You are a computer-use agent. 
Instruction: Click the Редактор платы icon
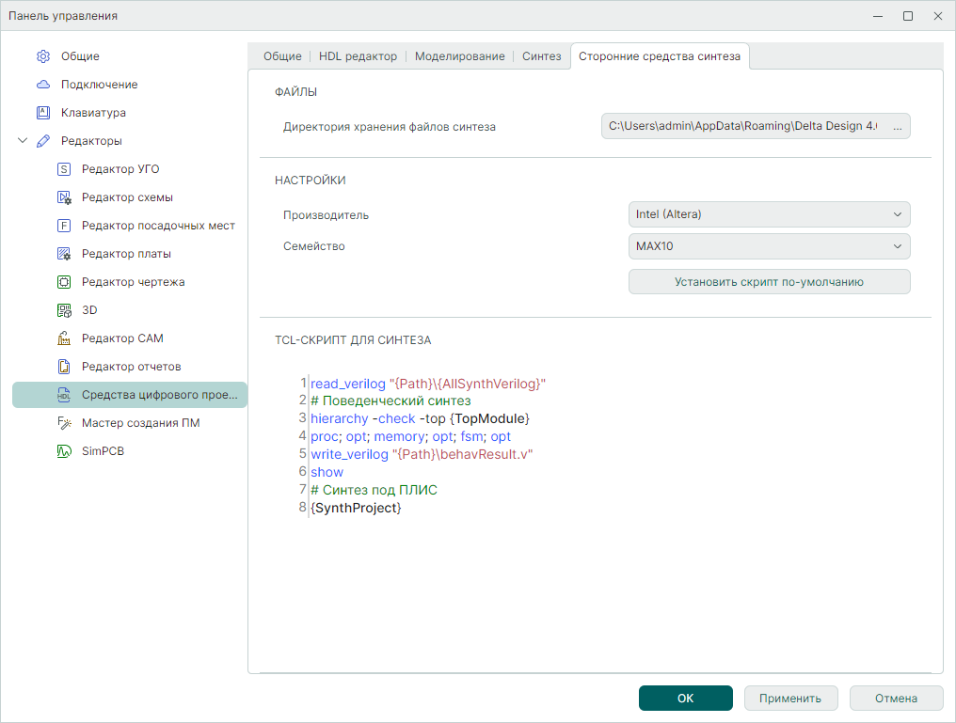tap(64, 254)
